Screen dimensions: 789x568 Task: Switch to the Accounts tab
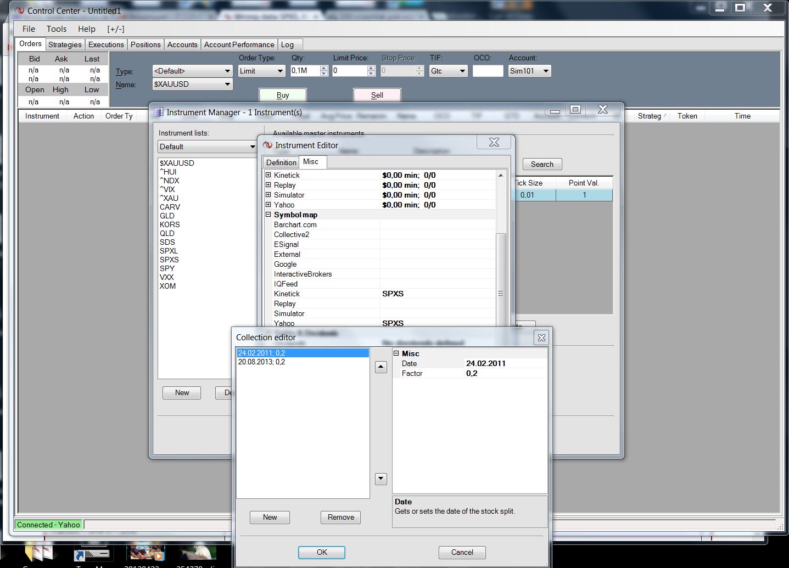tap(182, 44)
